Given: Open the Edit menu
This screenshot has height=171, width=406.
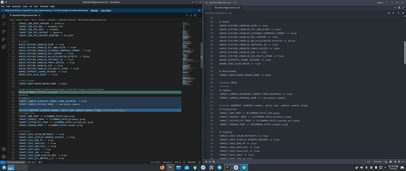Looking at the screenshot, I should point(8,6).
